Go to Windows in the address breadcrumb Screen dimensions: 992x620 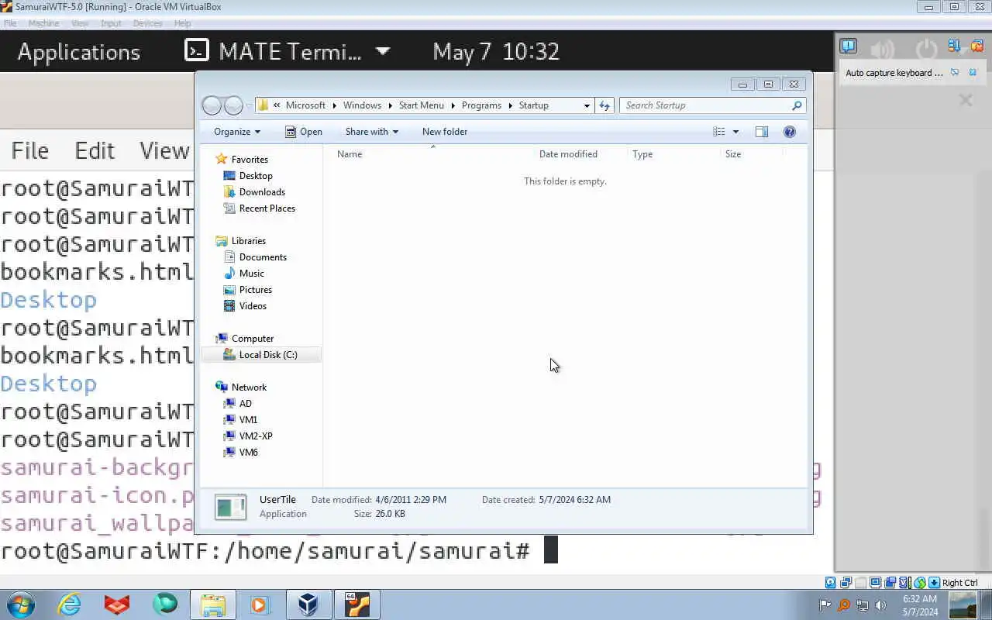pos(362,105)
